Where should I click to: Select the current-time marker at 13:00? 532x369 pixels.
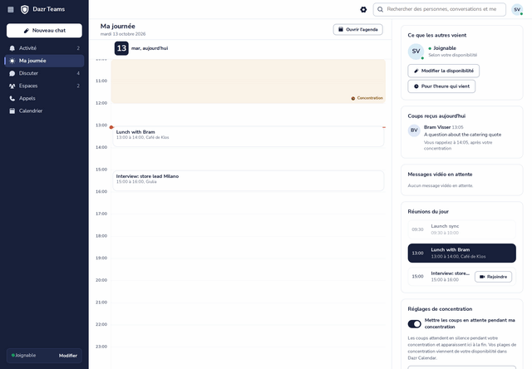click(x=111, y=127)
